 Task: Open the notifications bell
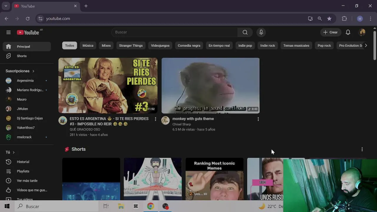[348, 32]
